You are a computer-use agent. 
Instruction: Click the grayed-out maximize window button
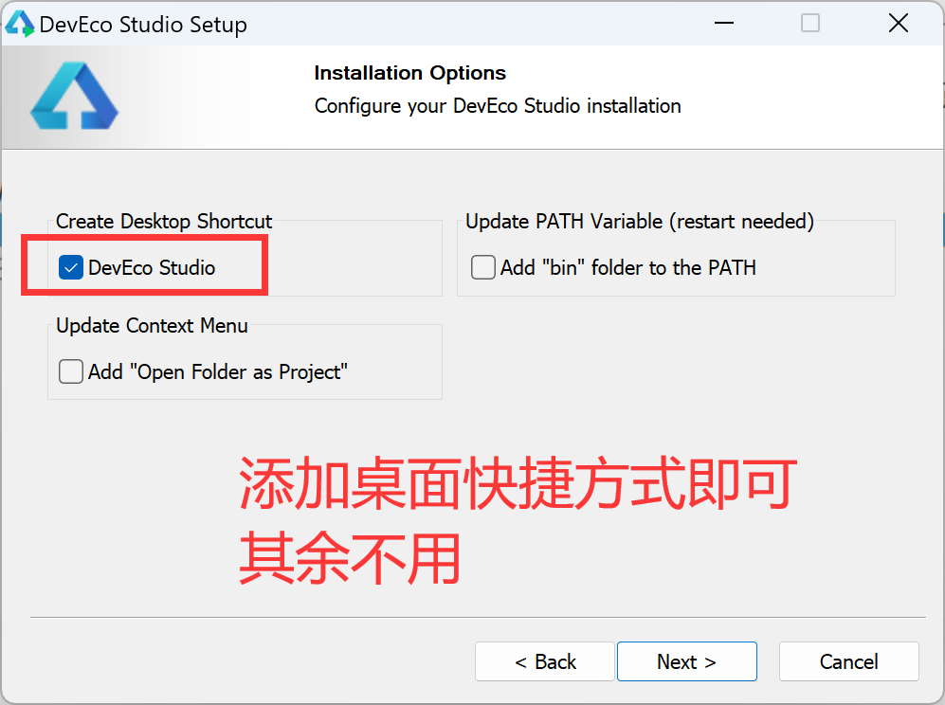[810, 24]
